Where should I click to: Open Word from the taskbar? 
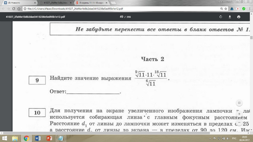[x=38, y=138]
